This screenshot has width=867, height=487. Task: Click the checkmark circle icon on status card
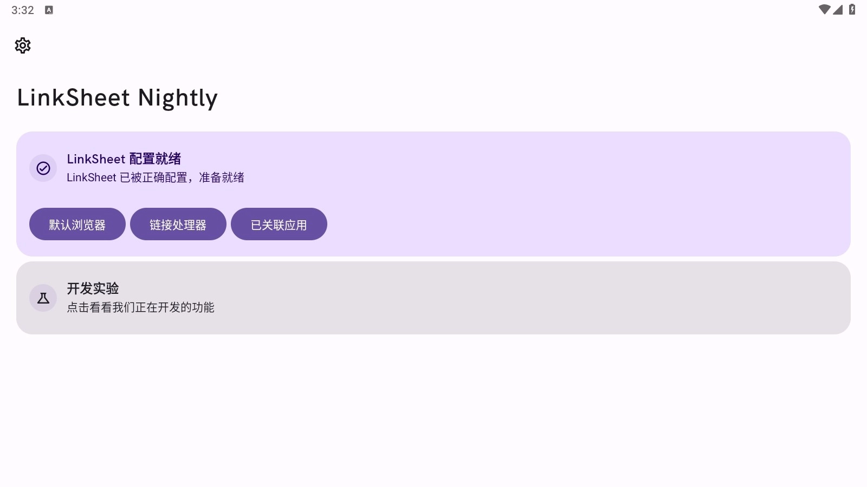click(x=43, y=168)
